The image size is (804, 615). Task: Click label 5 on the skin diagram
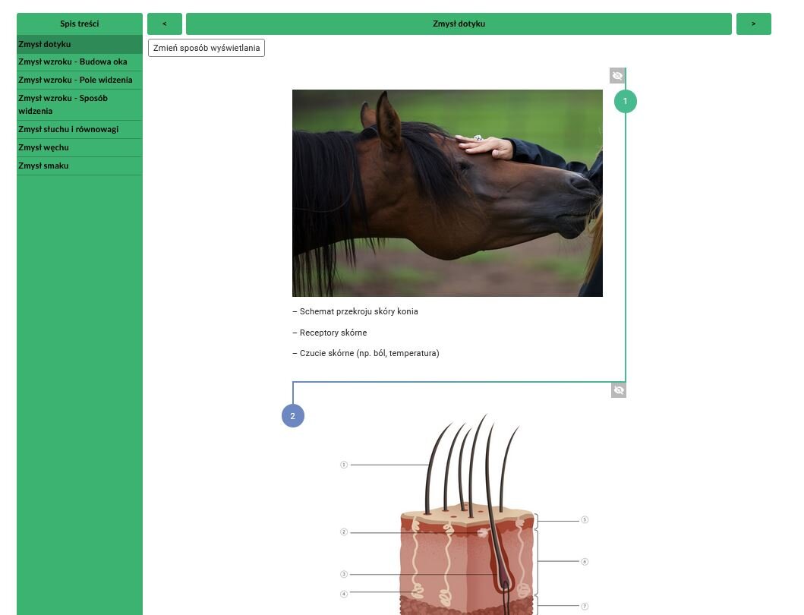click(x=585, y=520)
